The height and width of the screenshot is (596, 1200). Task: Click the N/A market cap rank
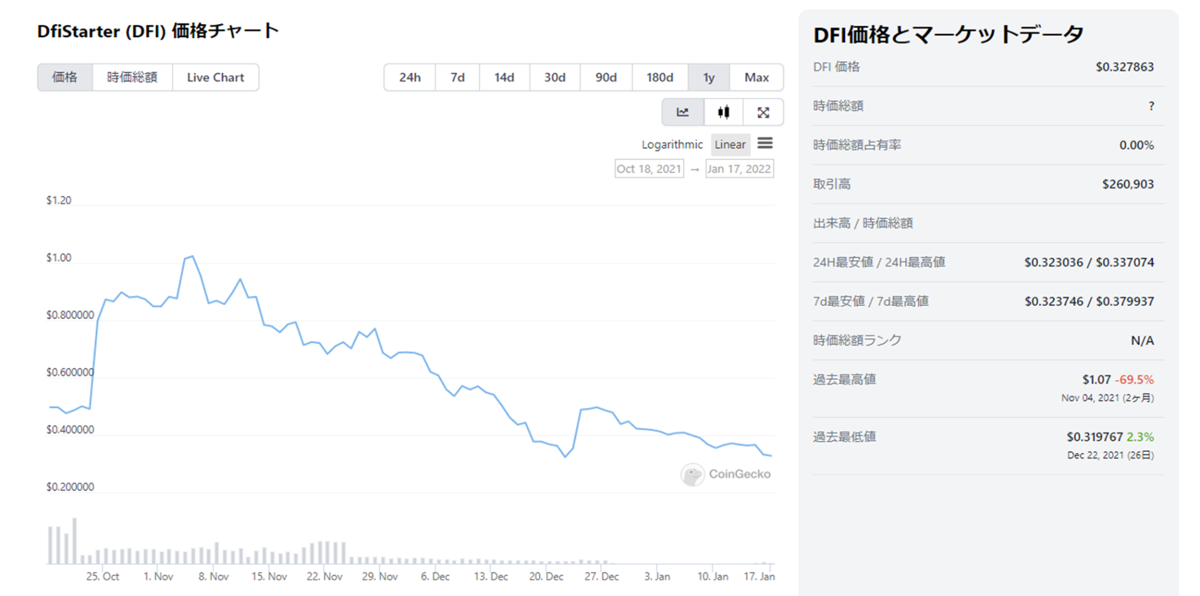pos(1142,341)
